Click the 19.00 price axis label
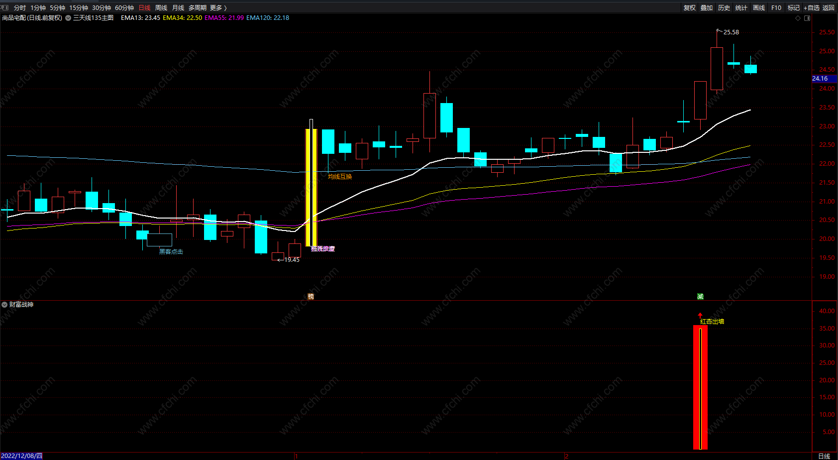838x460 pixels. click(x=827, y=277)
